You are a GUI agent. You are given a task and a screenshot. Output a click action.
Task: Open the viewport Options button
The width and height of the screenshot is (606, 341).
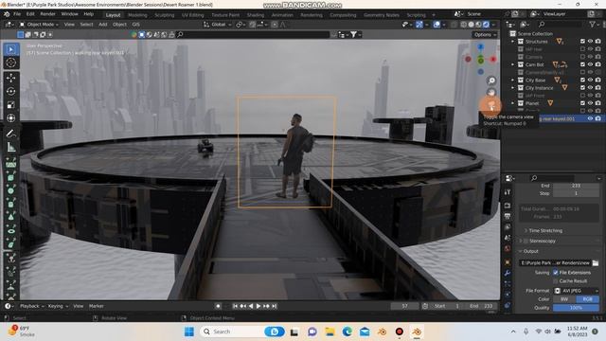coord(485,35)
